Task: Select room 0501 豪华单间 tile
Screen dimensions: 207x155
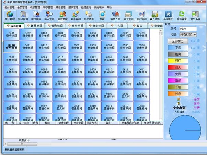Action: pos(60,46)
